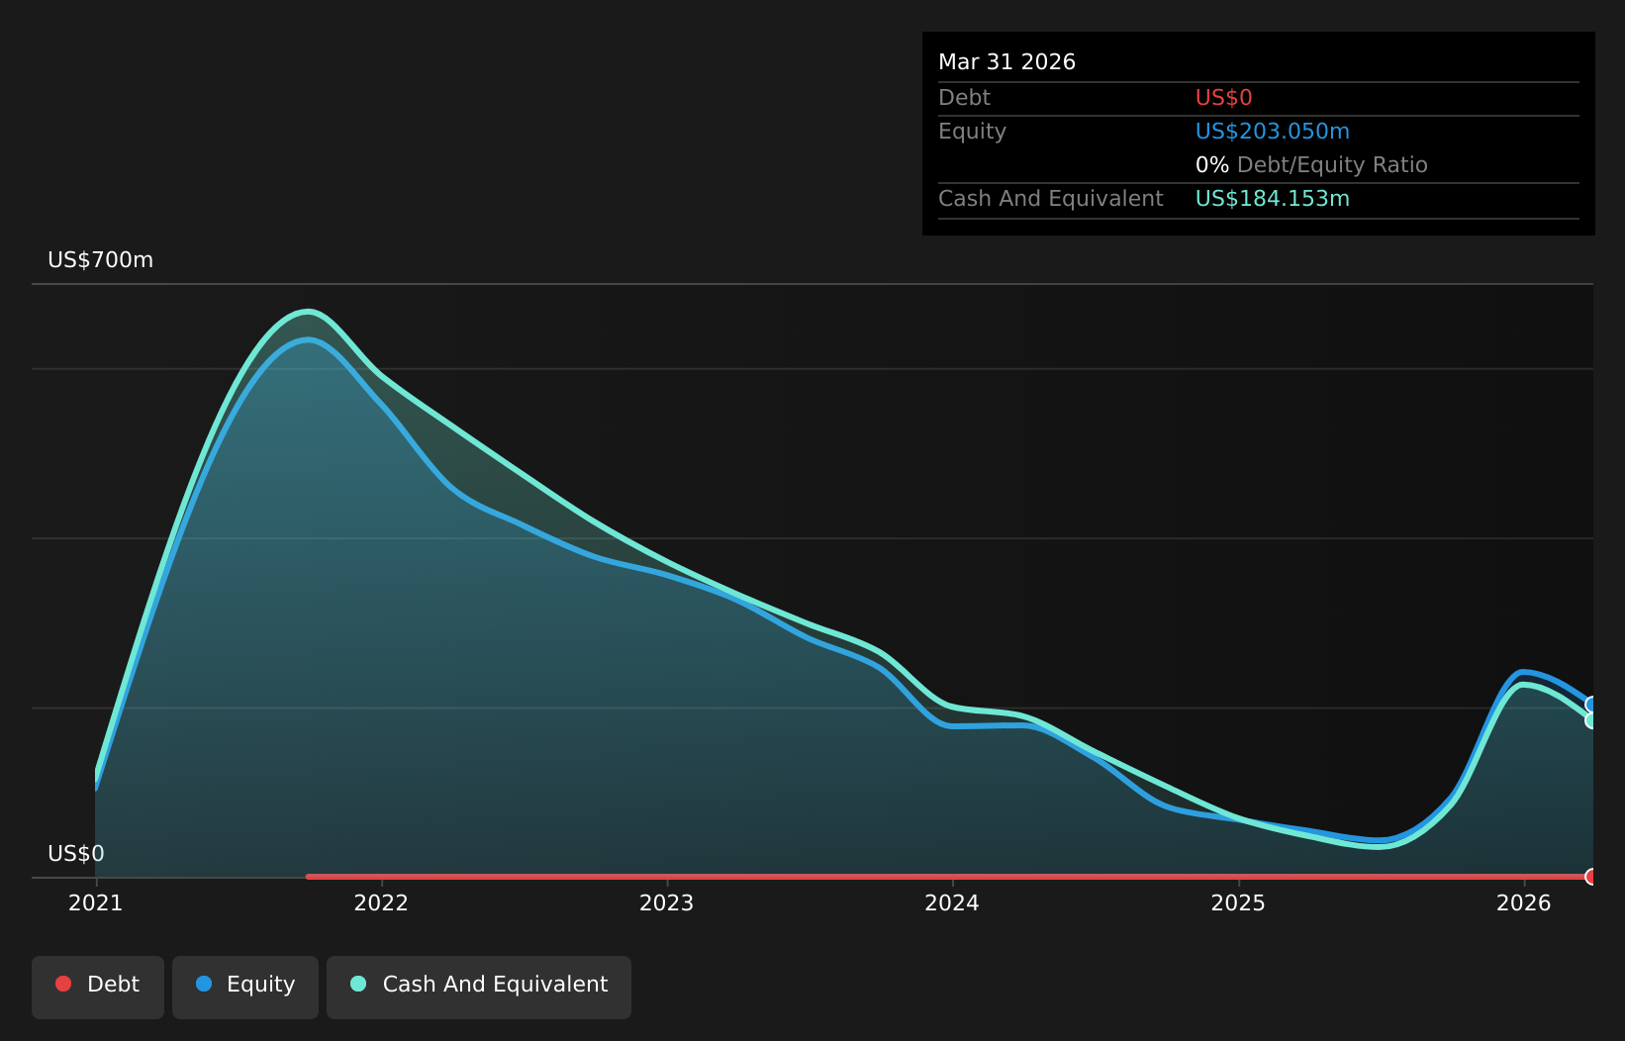Select the Equity endpoint marker at Mar 2026
Screen dimensions: 1625x1041
tap(1592, 705)
